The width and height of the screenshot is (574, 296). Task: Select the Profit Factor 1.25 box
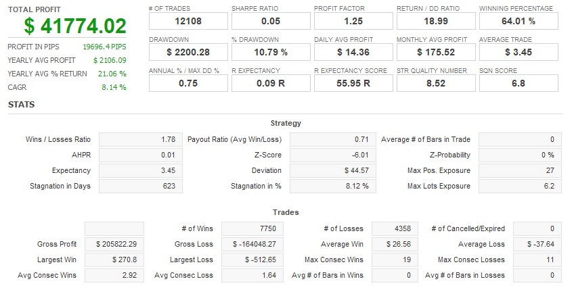[x=353, y=22]
